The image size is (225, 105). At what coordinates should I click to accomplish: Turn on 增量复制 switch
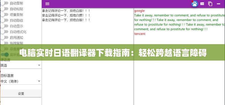click(4, 14)
